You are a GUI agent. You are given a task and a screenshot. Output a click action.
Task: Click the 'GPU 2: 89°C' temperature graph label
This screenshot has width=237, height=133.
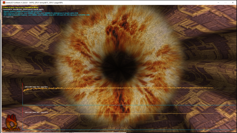tap(36, 87)
